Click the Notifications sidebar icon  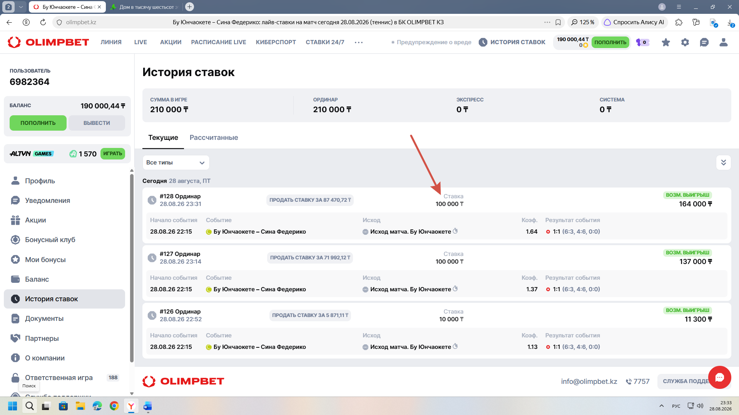(15, 200)
